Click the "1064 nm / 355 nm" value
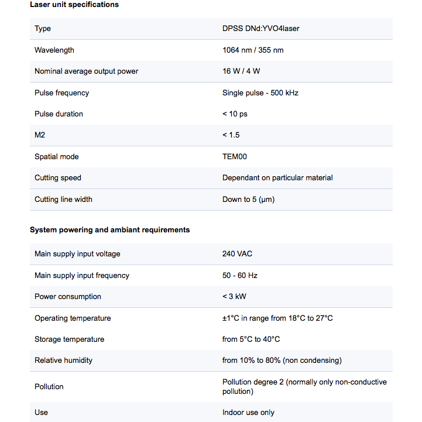 [253, 50]
